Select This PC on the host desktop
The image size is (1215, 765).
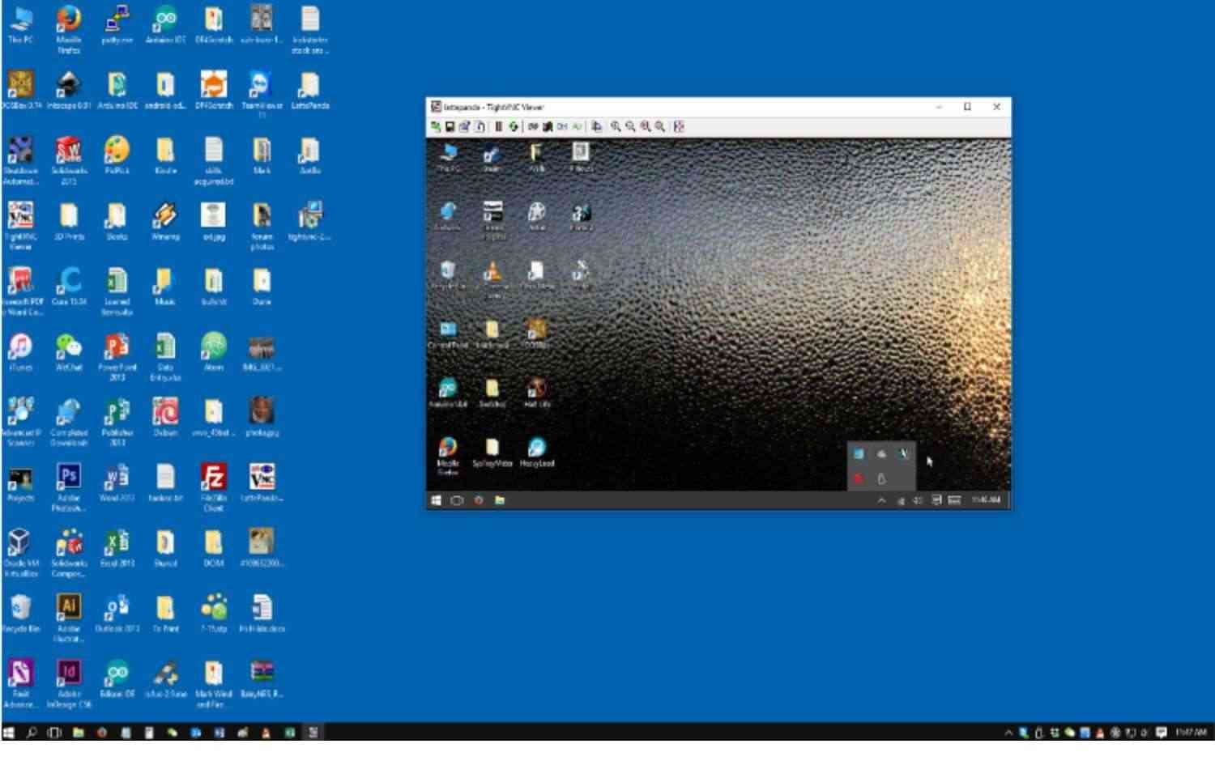20,24
